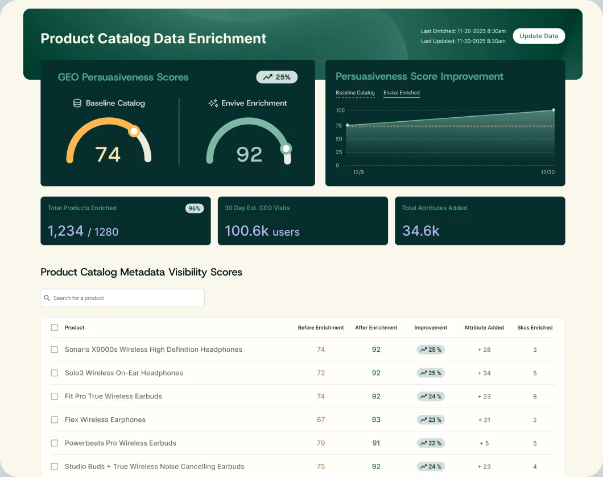Click the Baseline Catalog database icon

tap(77, 104)
